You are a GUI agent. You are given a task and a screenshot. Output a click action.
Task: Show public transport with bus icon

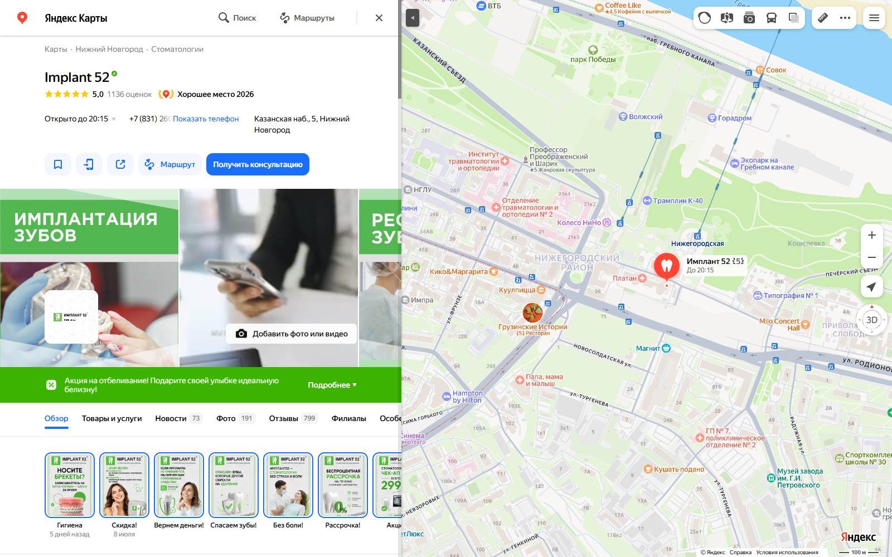tap(772, 18)
